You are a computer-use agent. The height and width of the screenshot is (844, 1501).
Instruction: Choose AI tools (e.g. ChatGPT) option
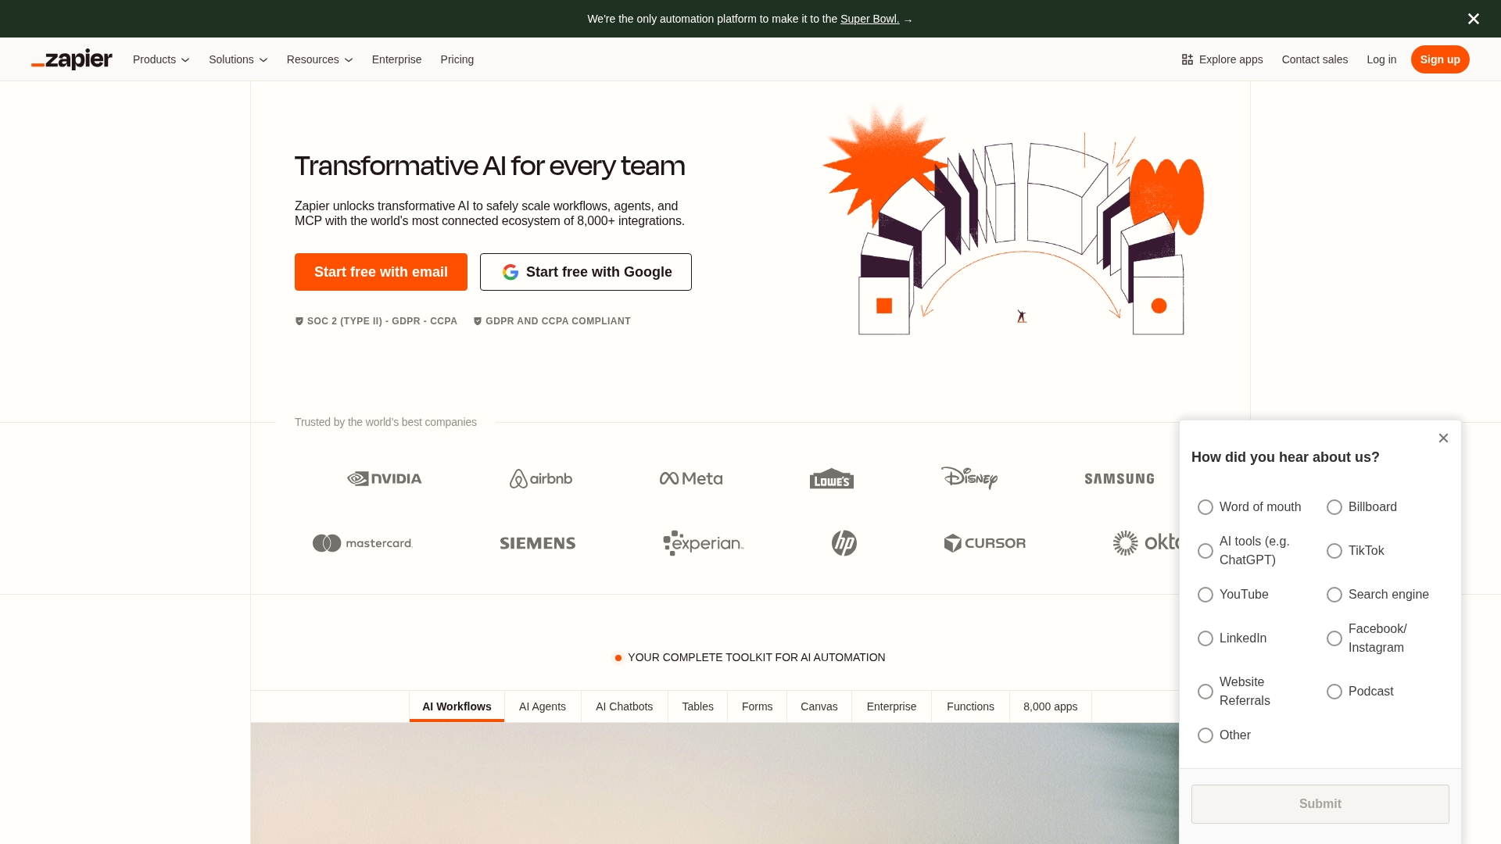tap(1205, 551)
